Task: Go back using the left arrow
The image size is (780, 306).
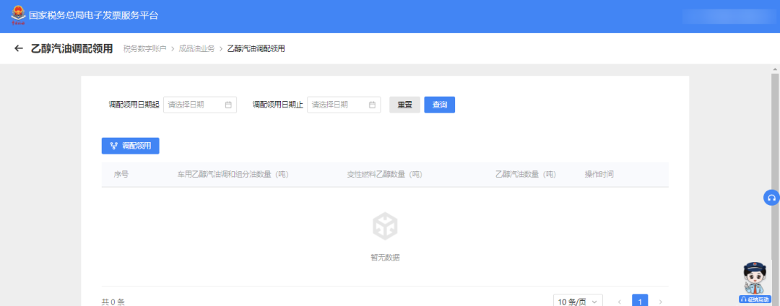Action: click(x=18, y=48)
